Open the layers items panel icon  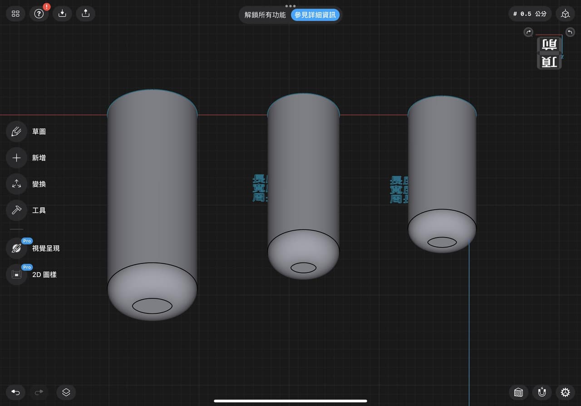coord(66,392)
